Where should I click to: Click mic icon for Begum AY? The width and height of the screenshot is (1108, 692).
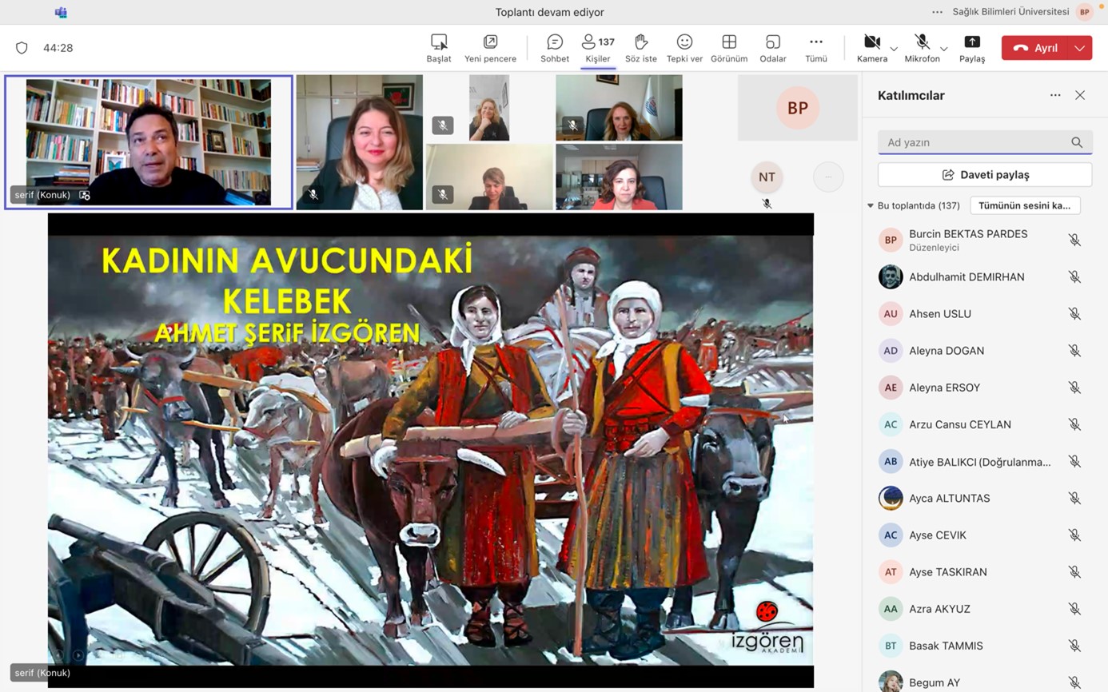[x=1074, y=682]
